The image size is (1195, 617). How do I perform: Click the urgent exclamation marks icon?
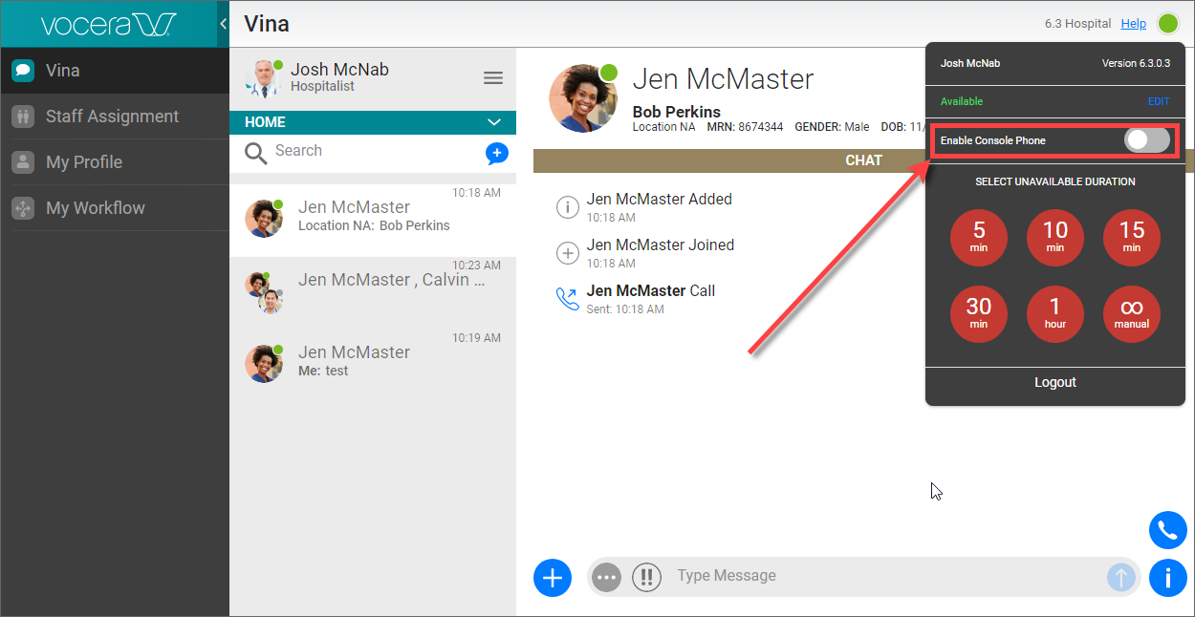[x=646, y=577]
